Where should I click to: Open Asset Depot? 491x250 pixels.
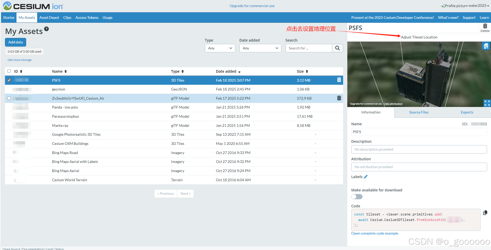point(49,18)
